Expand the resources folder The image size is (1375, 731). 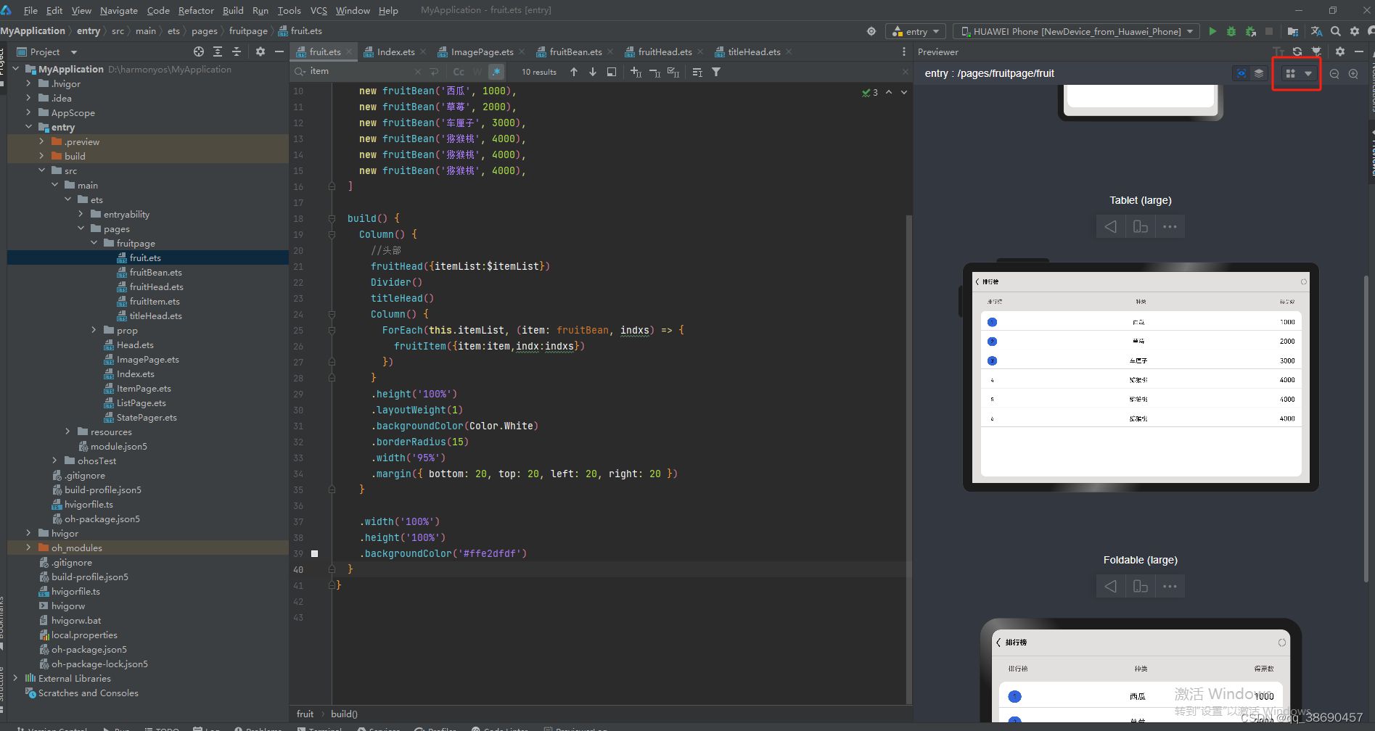click(67, 431)
